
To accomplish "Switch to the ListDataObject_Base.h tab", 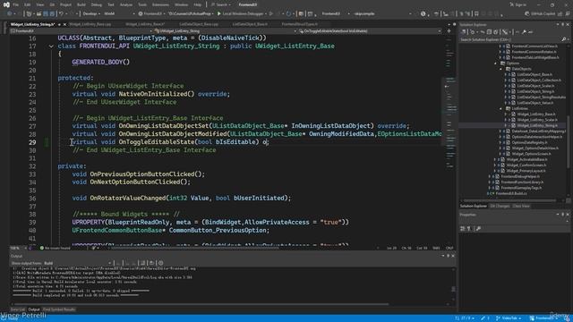I will point(250,24).
